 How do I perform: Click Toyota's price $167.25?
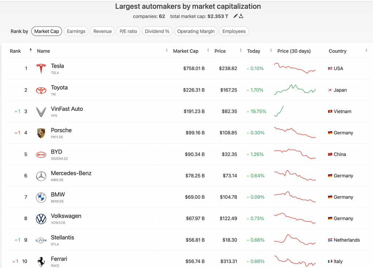(x=229, y=90)
